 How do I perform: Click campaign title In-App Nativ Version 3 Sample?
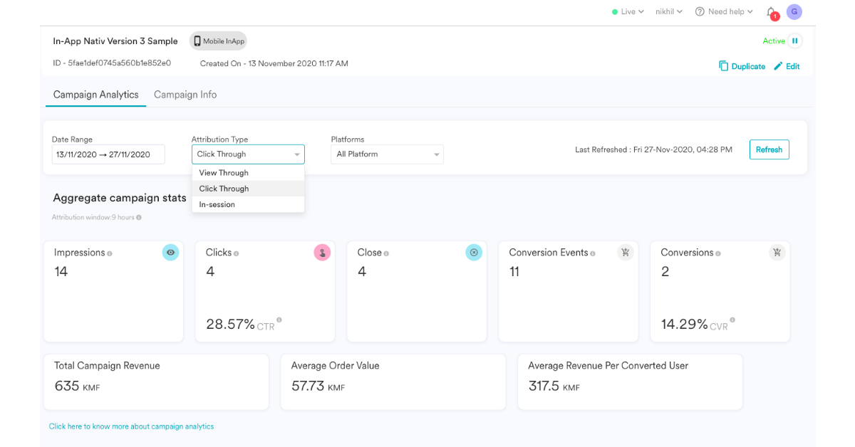(x=115, y=41)
